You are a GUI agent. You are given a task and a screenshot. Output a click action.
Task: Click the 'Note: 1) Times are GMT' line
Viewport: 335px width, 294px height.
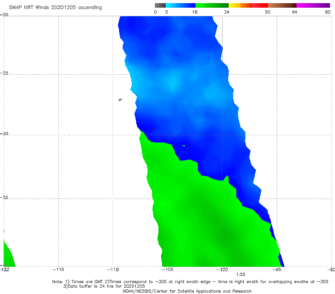point(190,282)
